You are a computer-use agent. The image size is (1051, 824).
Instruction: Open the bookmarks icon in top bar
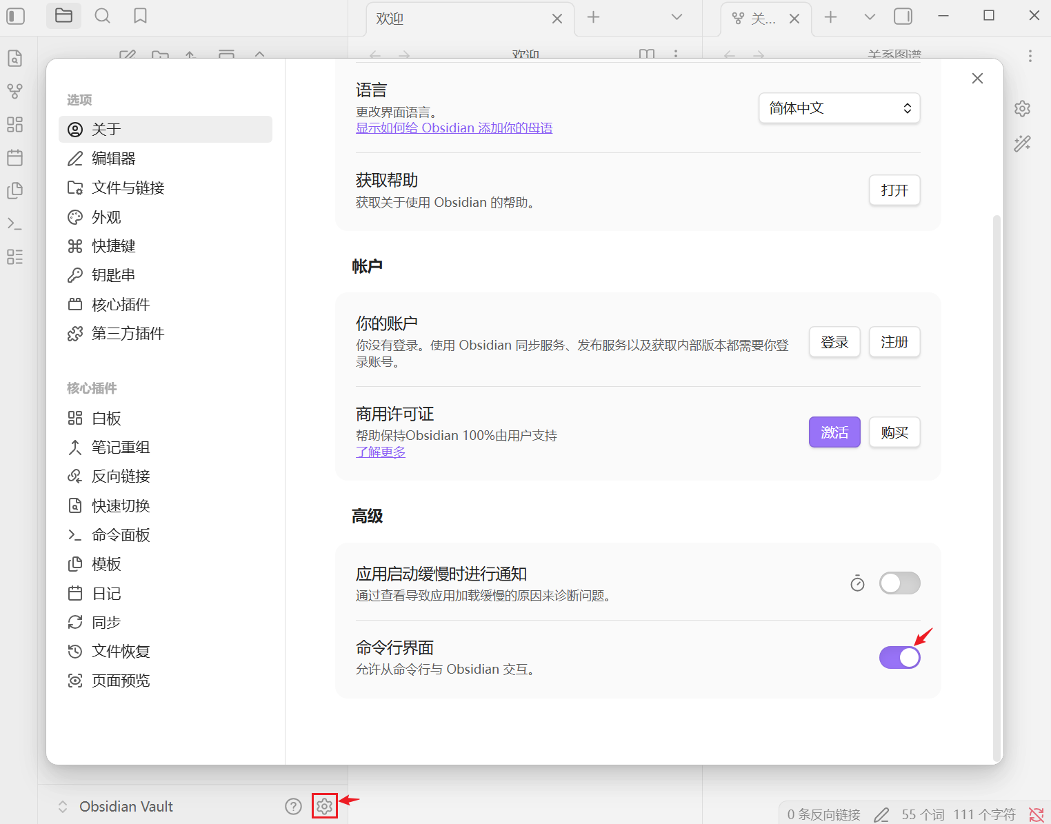point(141,16)
